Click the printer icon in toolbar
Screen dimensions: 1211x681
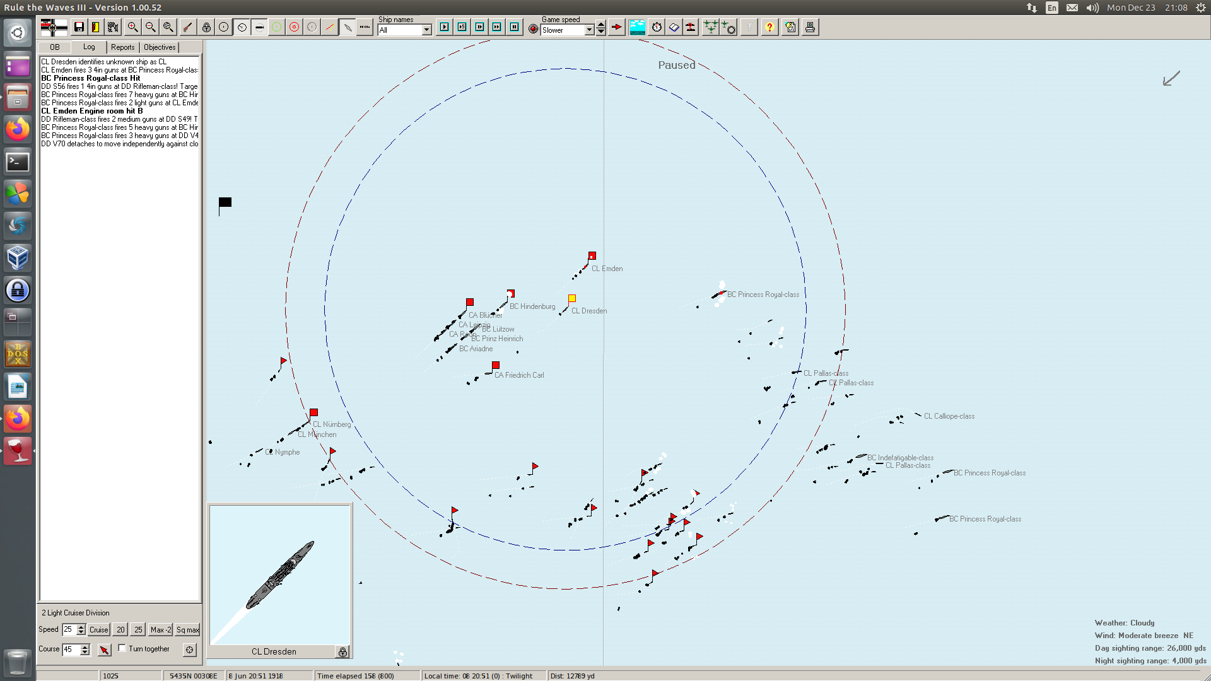tap(810, 27)
